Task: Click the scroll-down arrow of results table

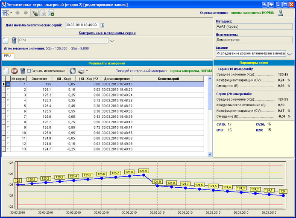Action: coord(209,154)
